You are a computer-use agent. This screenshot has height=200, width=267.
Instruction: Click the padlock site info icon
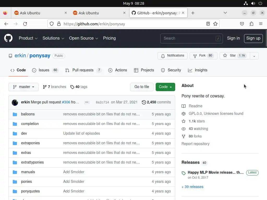(59, 24)
